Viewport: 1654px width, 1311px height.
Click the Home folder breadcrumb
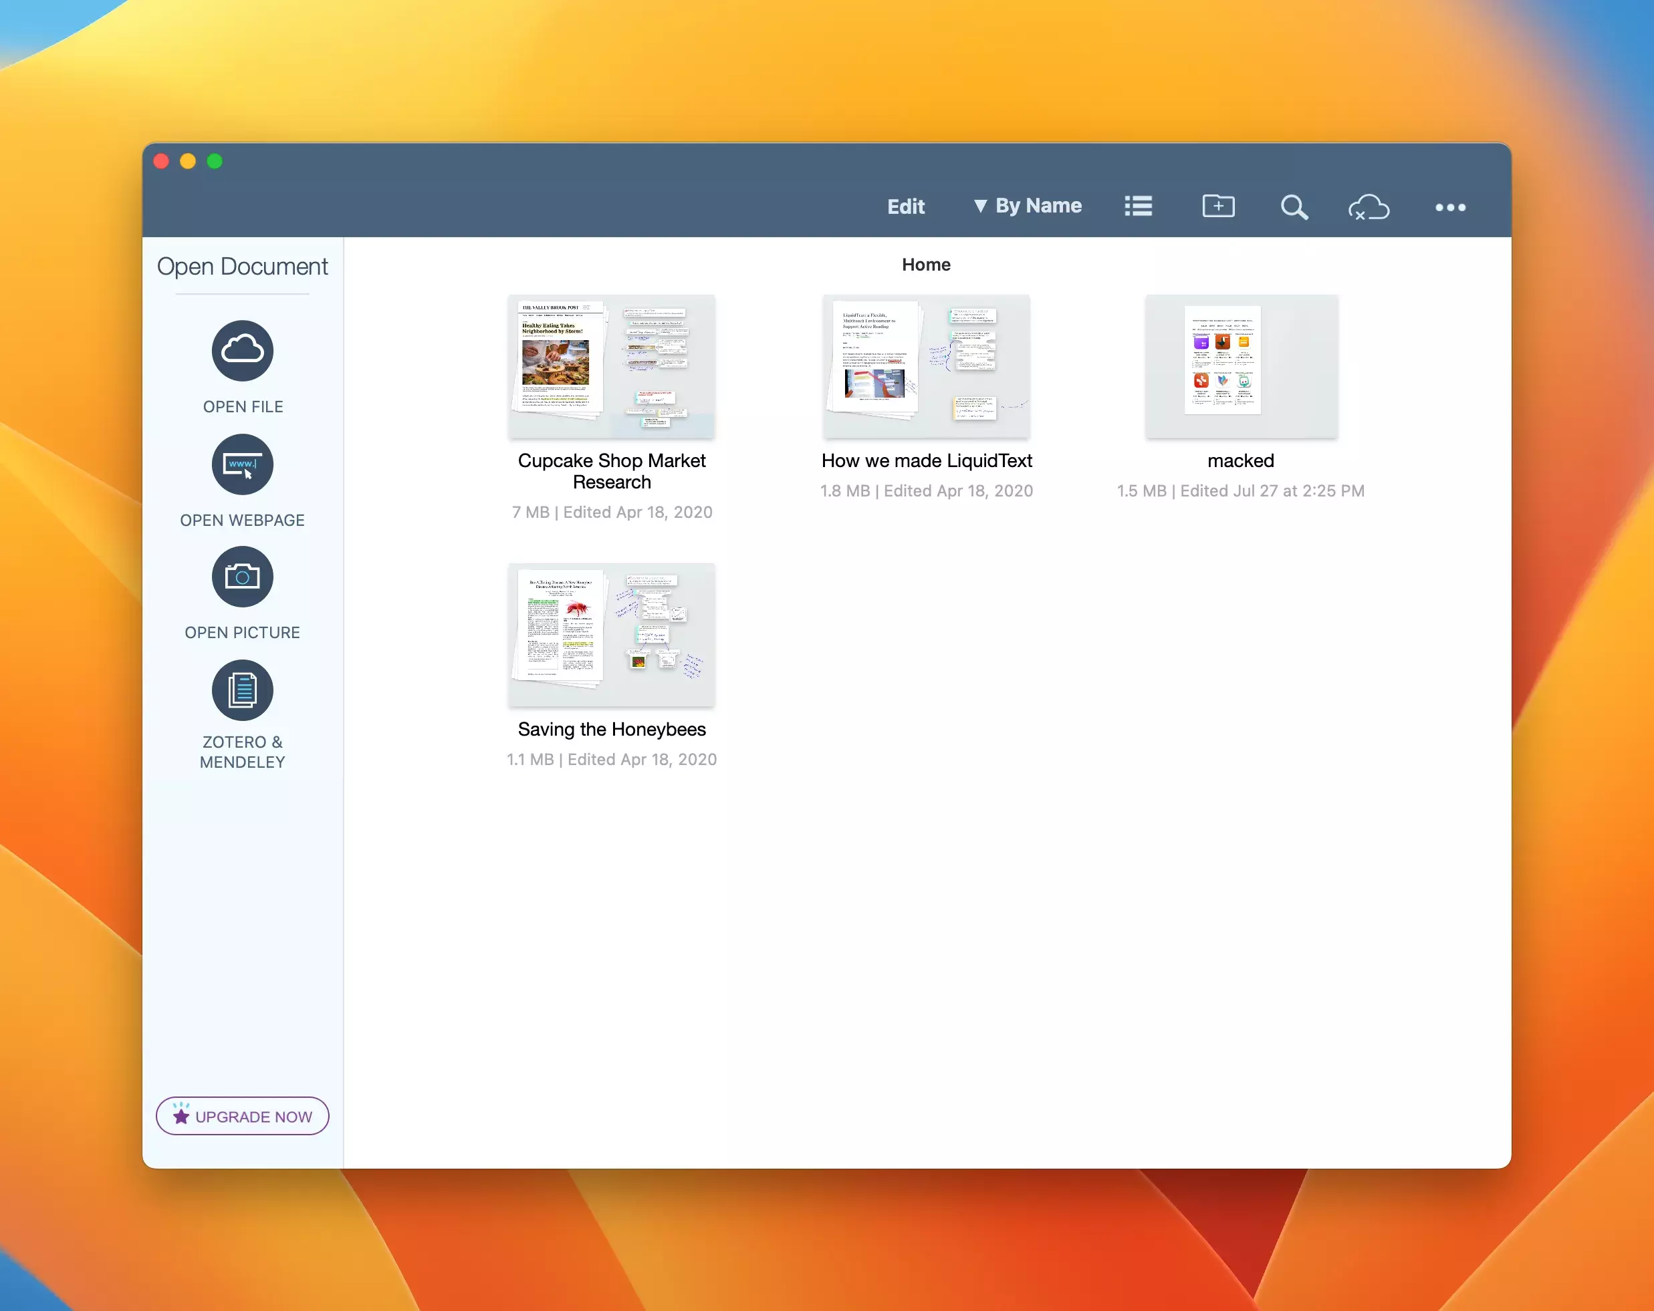(926, 265)
